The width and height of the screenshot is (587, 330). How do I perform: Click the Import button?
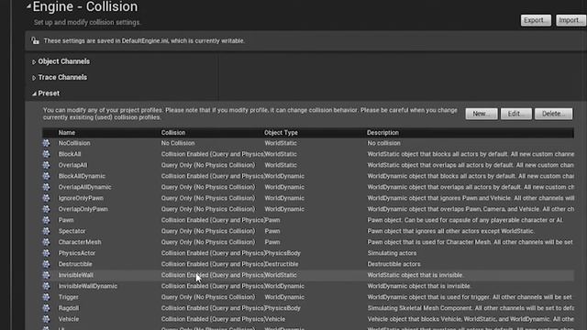570,20
